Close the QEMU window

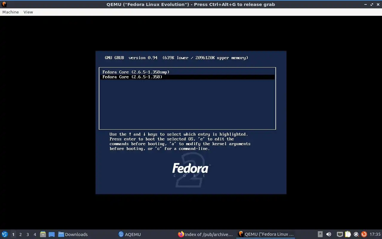[x=378, y=4]
